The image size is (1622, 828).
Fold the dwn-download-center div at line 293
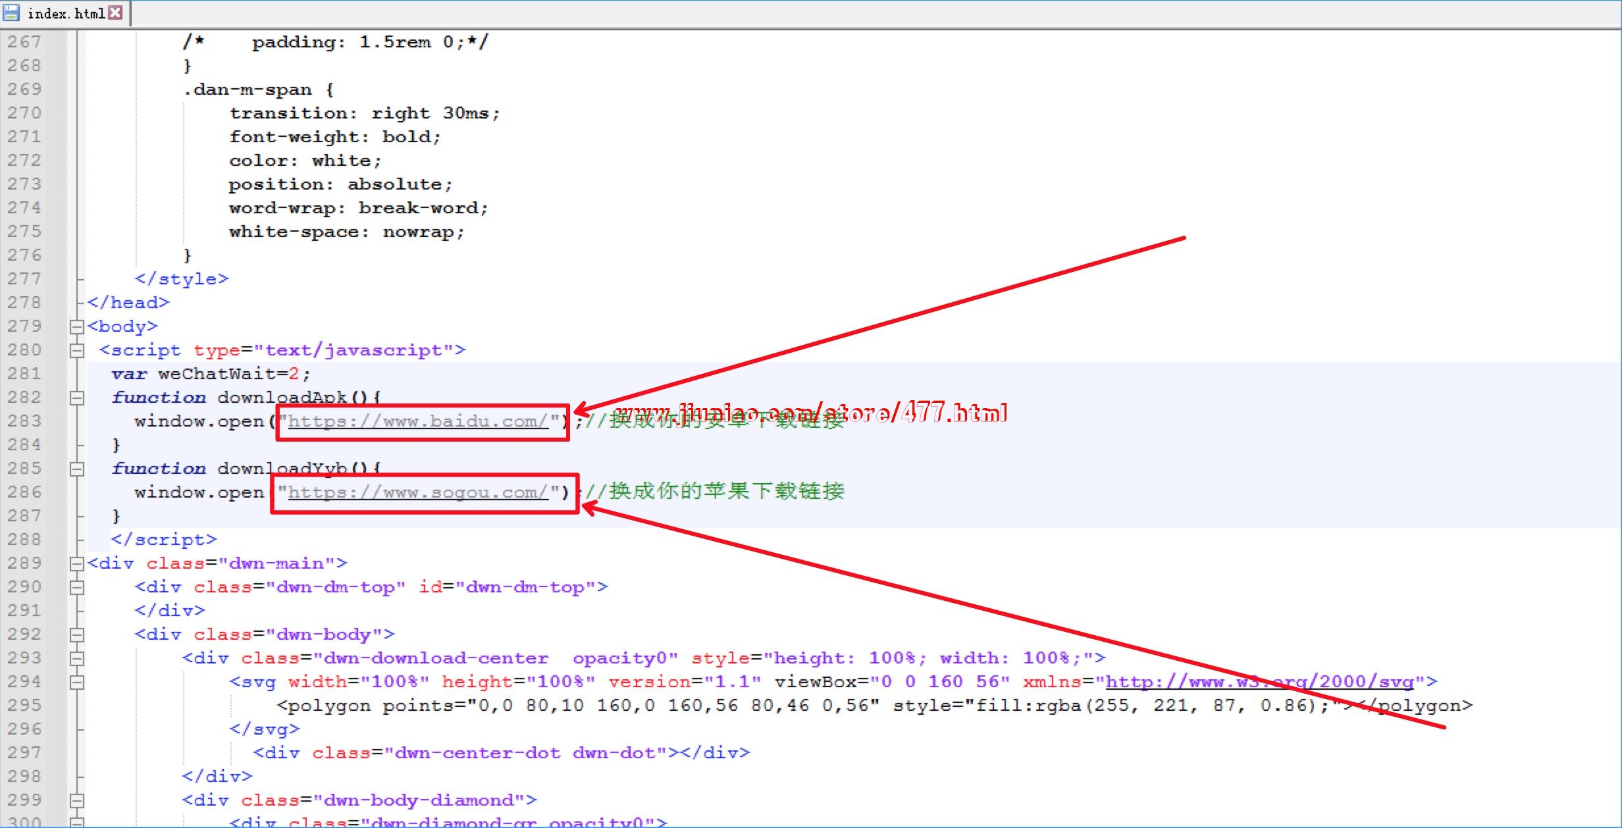(x=77, y=658)
